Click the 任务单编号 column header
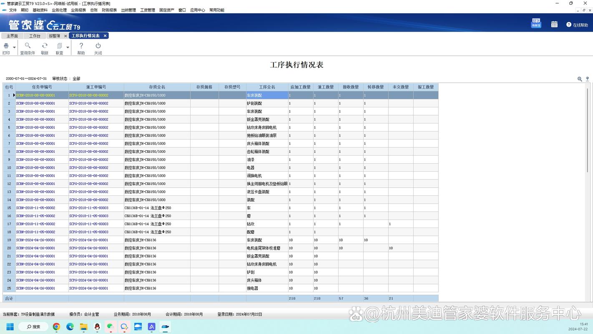The height and width of the screenshot is (334, 593). (x=42, y=87)
